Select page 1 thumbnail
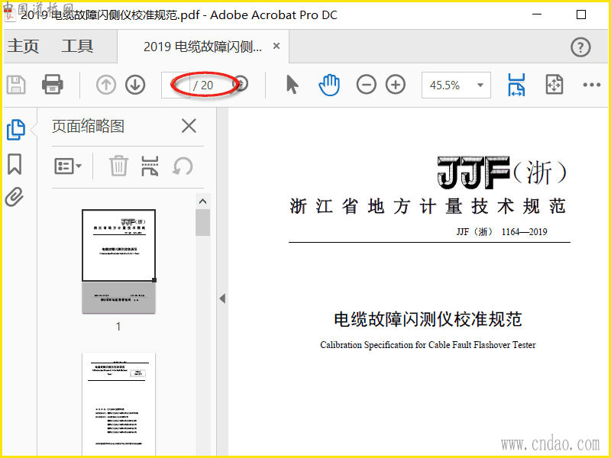 coord(119,261)
